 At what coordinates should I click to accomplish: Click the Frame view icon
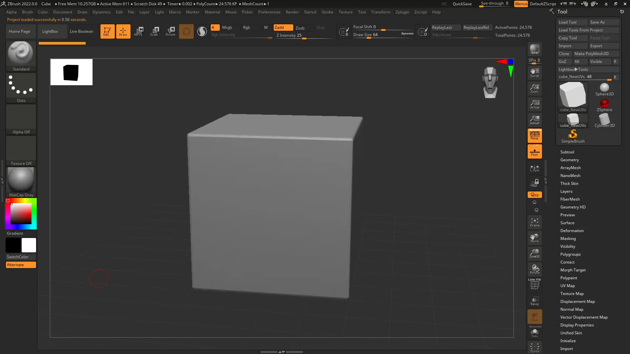coord(535,222)
